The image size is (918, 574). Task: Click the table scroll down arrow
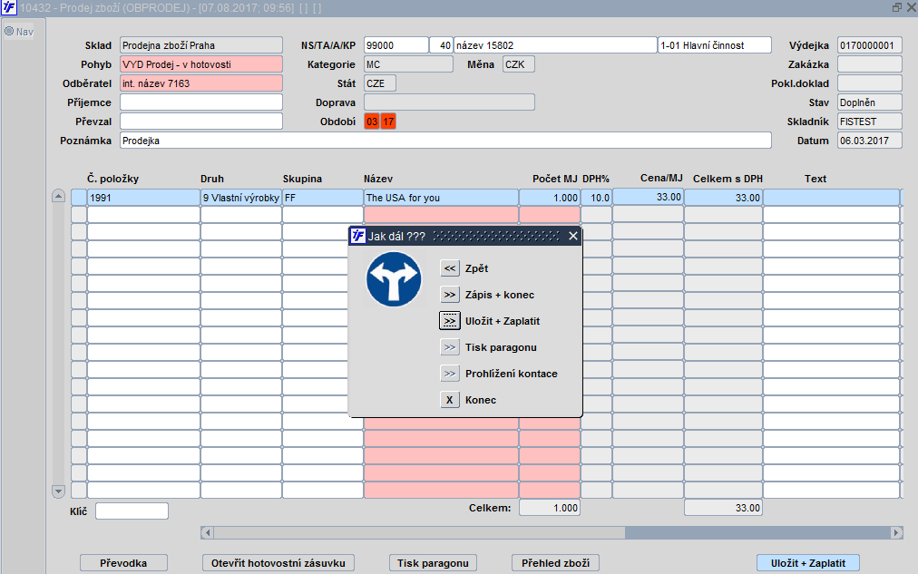tap(58, 491)
